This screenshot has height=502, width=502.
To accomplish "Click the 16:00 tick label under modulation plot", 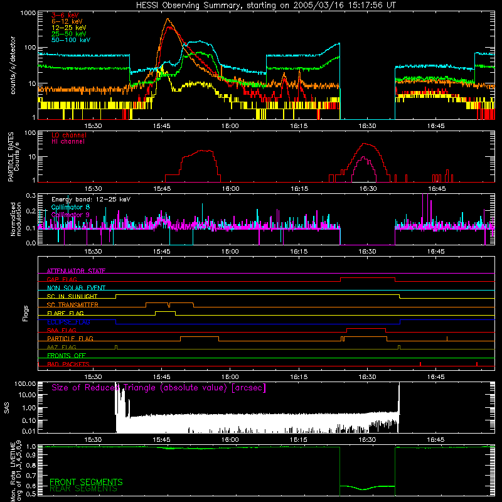I will pos(230,252).
